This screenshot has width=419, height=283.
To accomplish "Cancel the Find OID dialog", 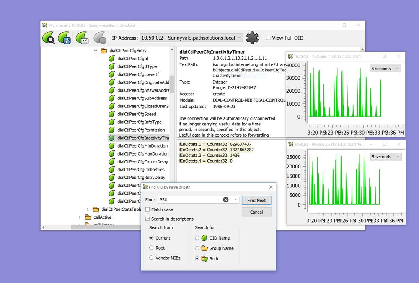I will (x=256, y=212).
